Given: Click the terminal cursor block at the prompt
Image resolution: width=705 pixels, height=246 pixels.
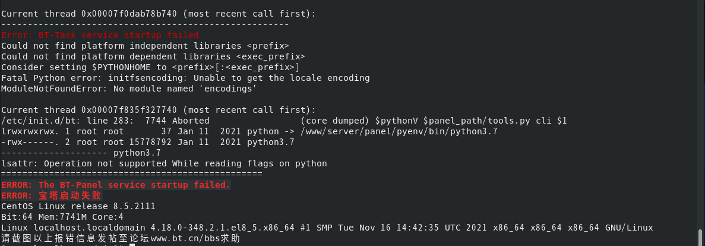Looking at the screenshot, I should click(x=132, y=245).
